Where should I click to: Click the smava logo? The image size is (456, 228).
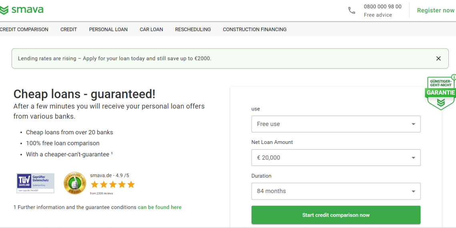pyautogui.click(x=22, y=10)
